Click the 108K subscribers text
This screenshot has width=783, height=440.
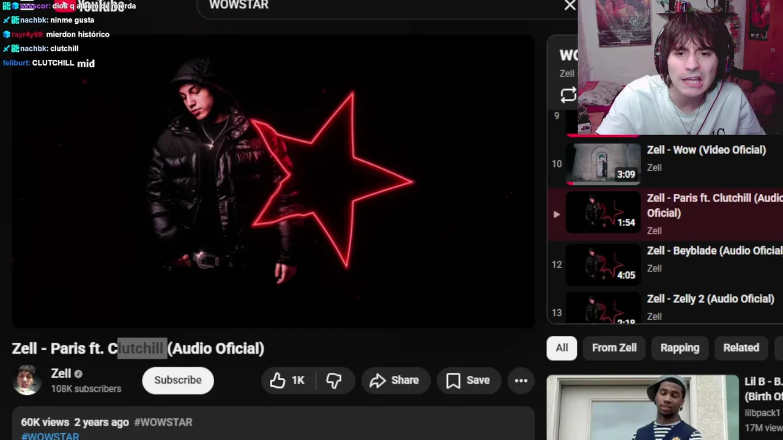pos(86,389)
